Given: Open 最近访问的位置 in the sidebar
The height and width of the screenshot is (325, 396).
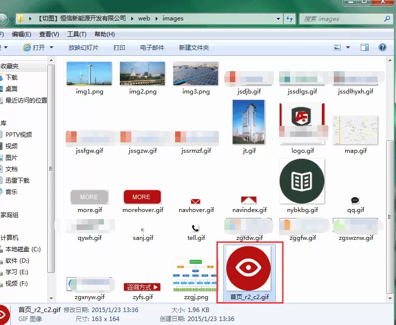Looking at the screenshot, I should click(26, 101).
